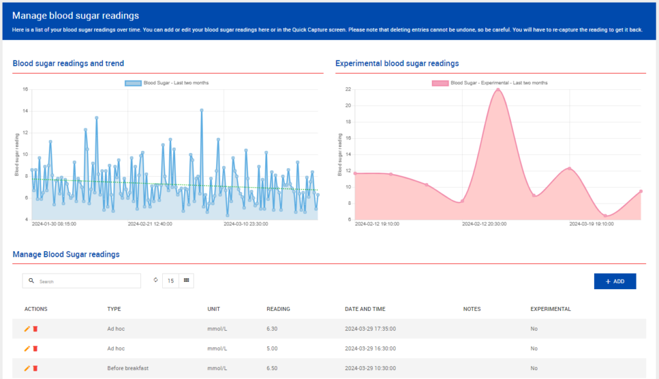Sort by the NOTES column header

472,309
